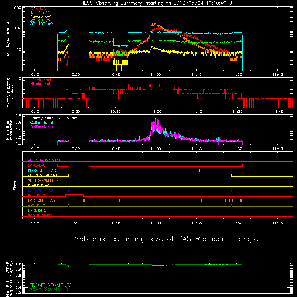Image resolution: width=297 pixels, height=297 pixels.
Task: Click the ATTENUATOR_STATE flag label
Action: pyautogui.click(x=45, y=160)
